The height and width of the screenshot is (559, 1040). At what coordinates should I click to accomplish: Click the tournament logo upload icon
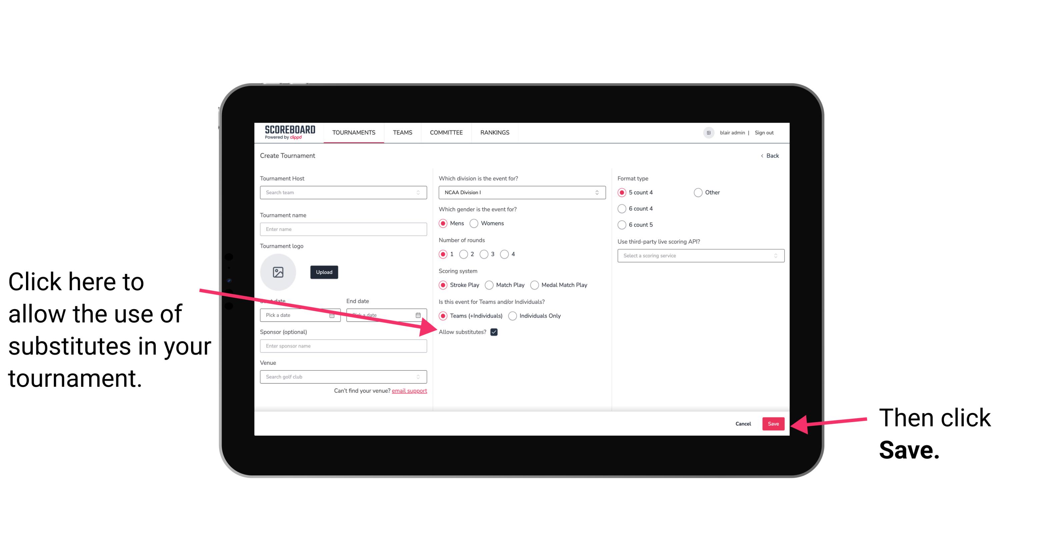[278, 272]
